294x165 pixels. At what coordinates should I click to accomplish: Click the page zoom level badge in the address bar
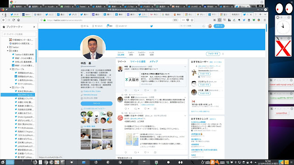(175, 20)
